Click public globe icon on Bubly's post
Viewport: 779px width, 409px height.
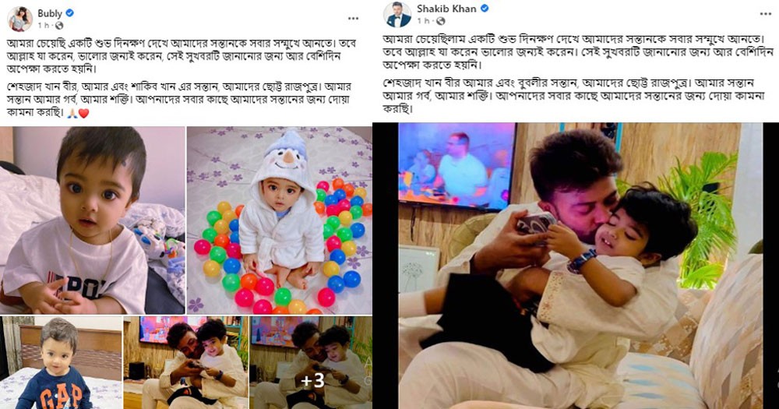(x=59, y=26)
